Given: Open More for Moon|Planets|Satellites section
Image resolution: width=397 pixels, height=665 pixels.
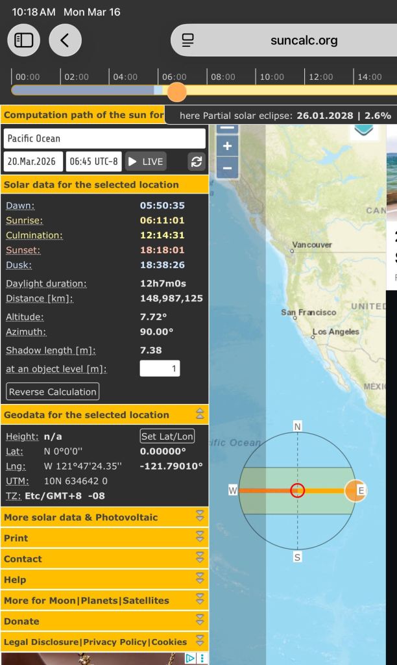Looking at the screenshot, I should click(x=104, y=600).
